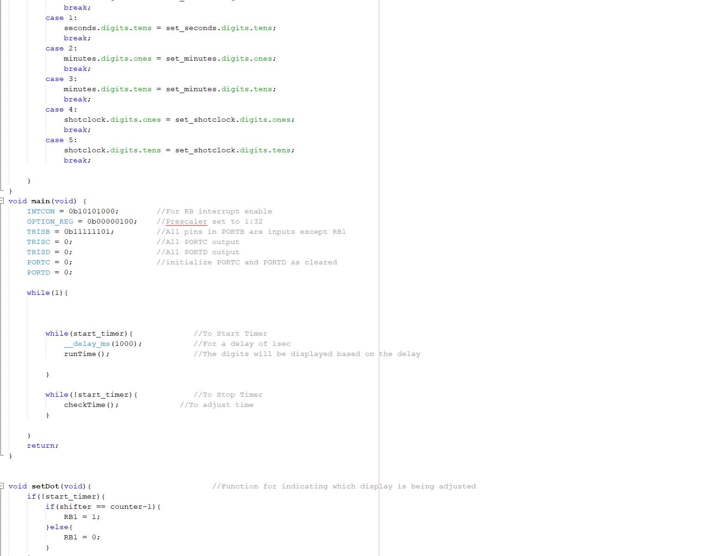Click the comment '//To Stop Timer'
Image resolution: width=701 pixels, height=556 pixels.
228,395
